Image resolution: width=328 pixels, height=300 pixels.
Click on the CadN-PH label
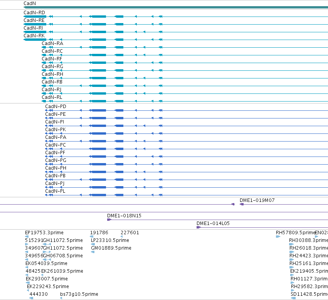click(56, 168)
